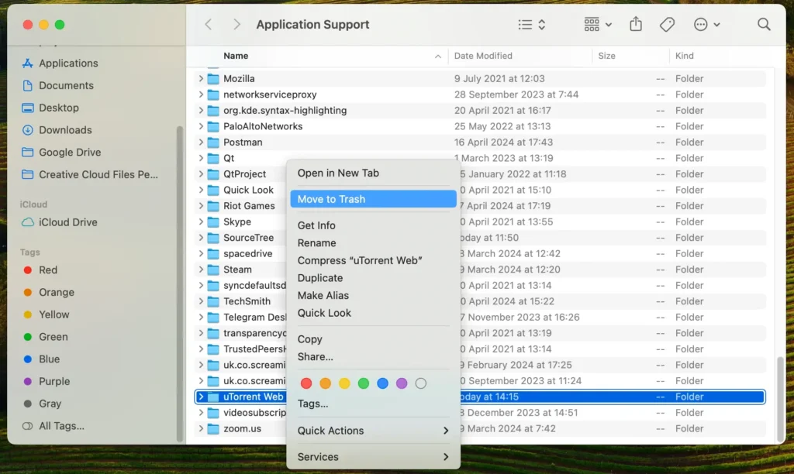Screen dimensions: 794x474
Task: Choose Rename in context menu
Action: [x=373, y=243]
